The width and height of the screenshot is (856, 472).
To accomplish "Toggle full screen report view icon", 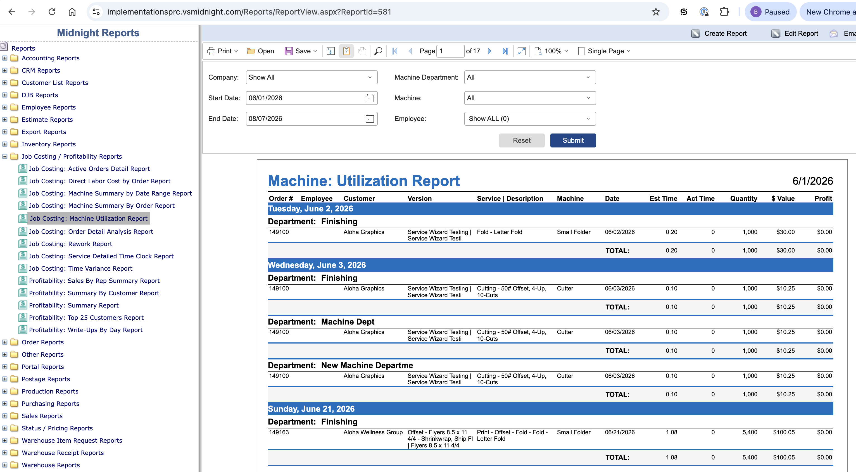I will 521,51.
